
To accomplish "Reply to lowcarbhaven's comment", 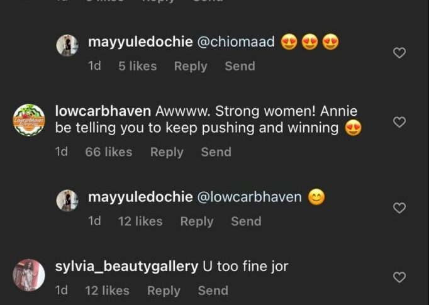I will (x=167, y=152).
